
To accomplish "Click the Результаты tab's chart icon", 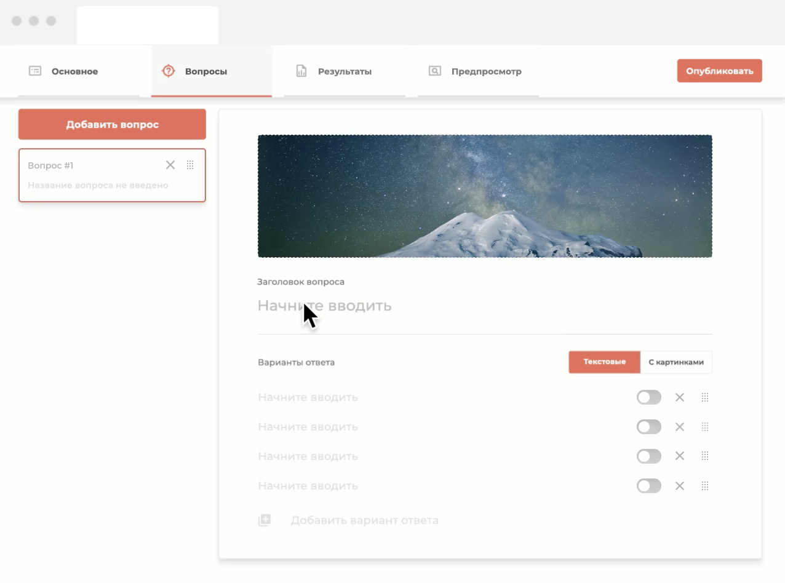I will point(301,71).
